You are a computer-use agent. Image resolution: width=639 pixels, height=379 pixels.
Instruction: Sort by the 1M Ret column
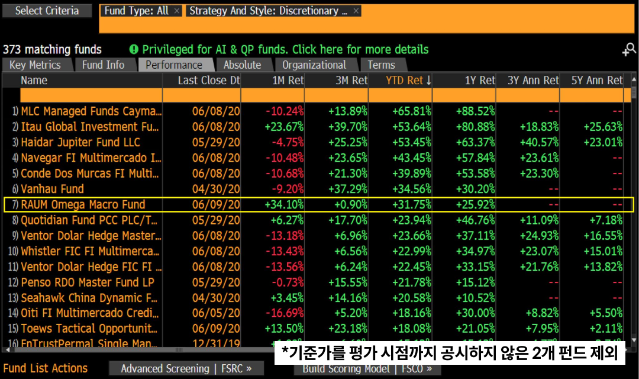288,81
